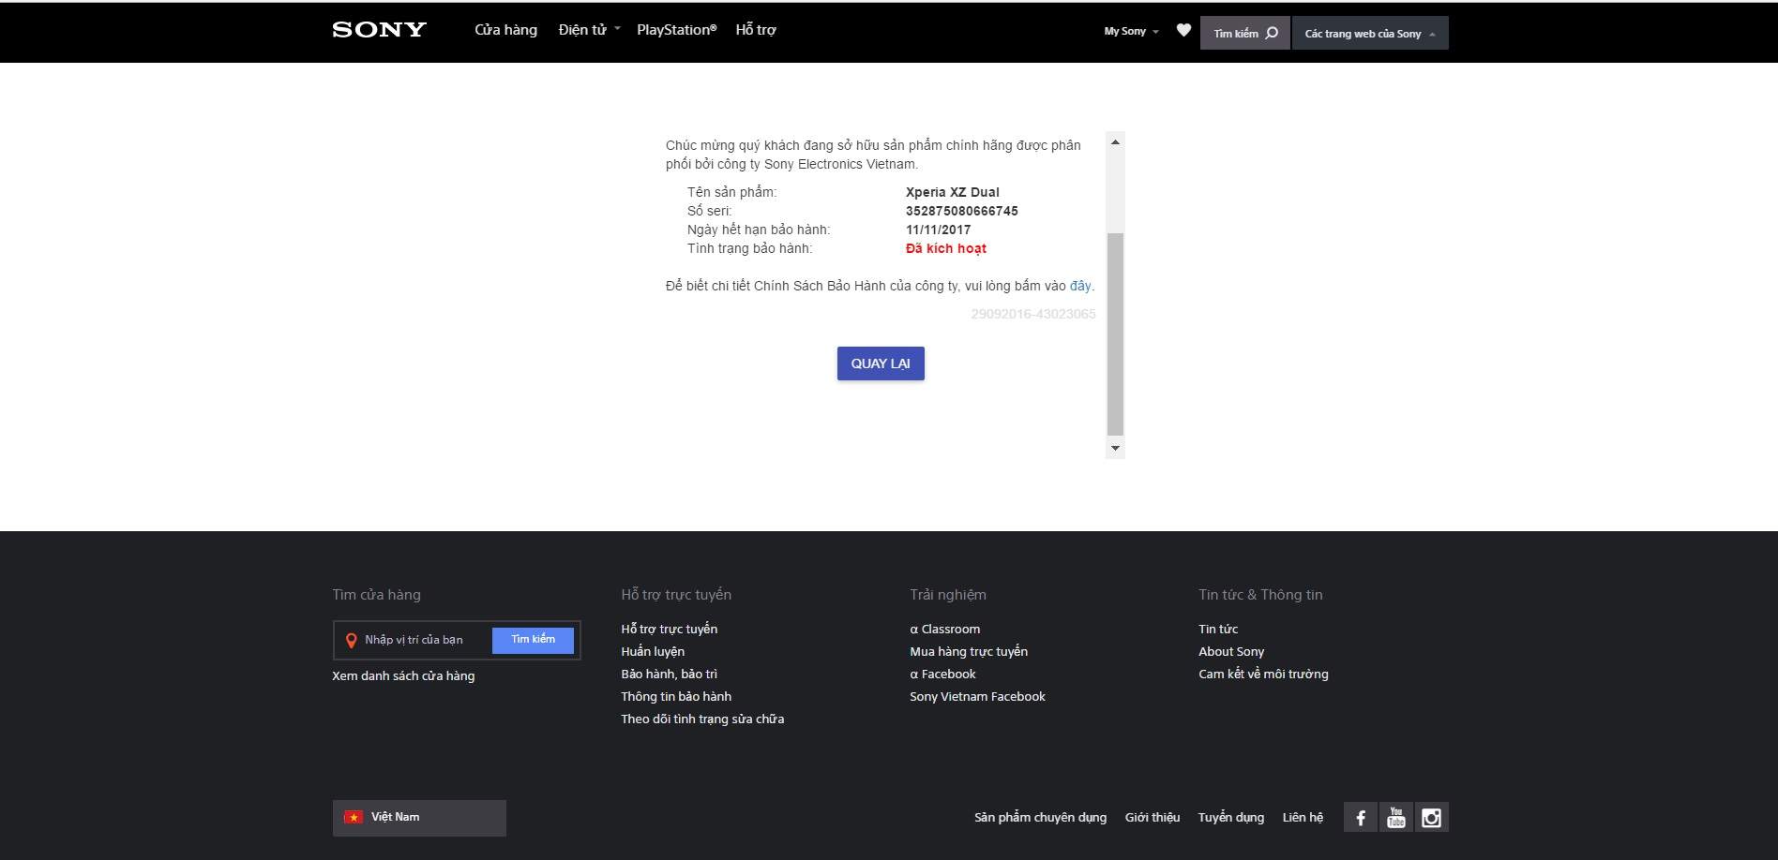Viewport: 1778px width, 860px height.
Task: Open the wishlist heart icon
Action: [1183, 31]
